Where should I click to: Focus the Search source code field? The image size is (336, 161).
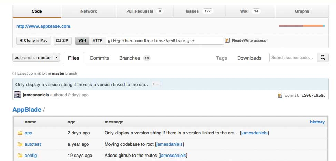coord(293,58)
